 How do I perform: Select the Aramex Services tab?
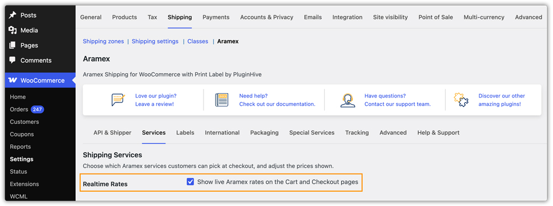point(154,133)
